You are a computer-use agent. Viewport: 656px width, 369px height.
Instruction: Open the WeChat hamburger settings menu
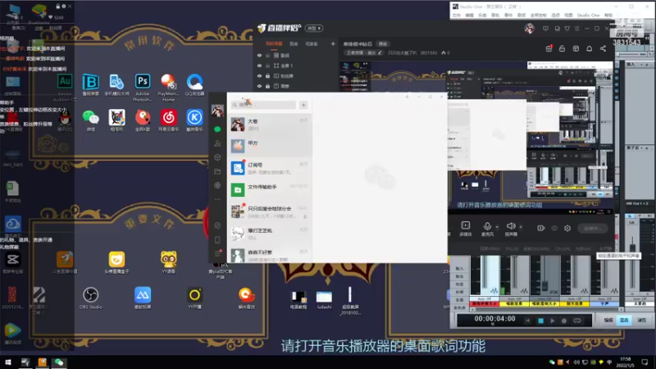[217, 253]
